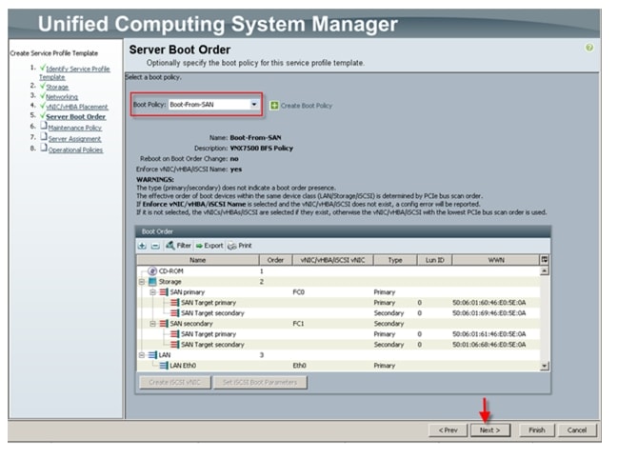Screen dimensions: 618x459
Task: Click the 'VNX7500 BFS Policy' description text
Action: click(261, 149)
